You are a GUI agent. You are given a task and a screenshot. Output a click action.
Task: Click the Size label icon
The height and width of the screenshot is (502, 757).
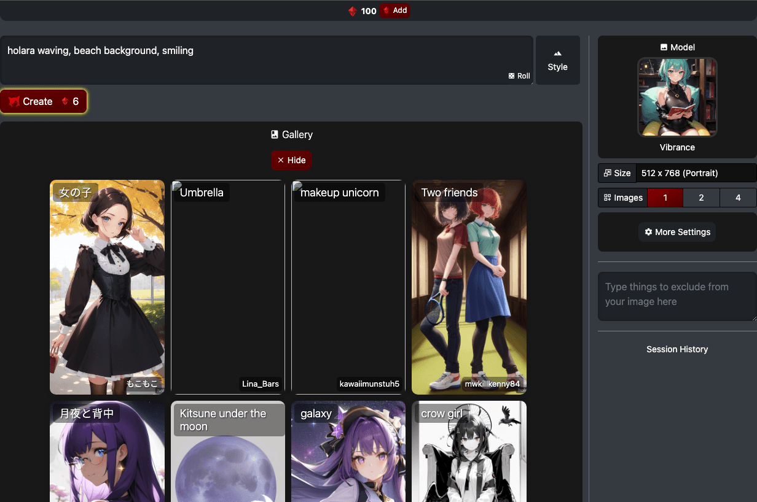pyautogui.click(x=607, y=173)
